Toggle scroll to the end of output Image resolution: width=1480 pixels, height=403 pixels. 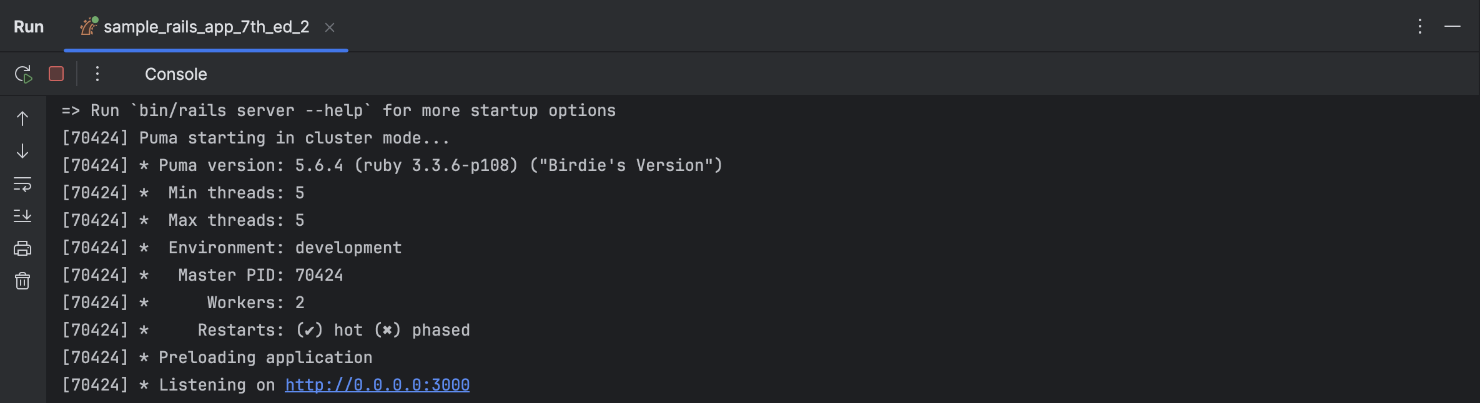(x=22, y=215)
